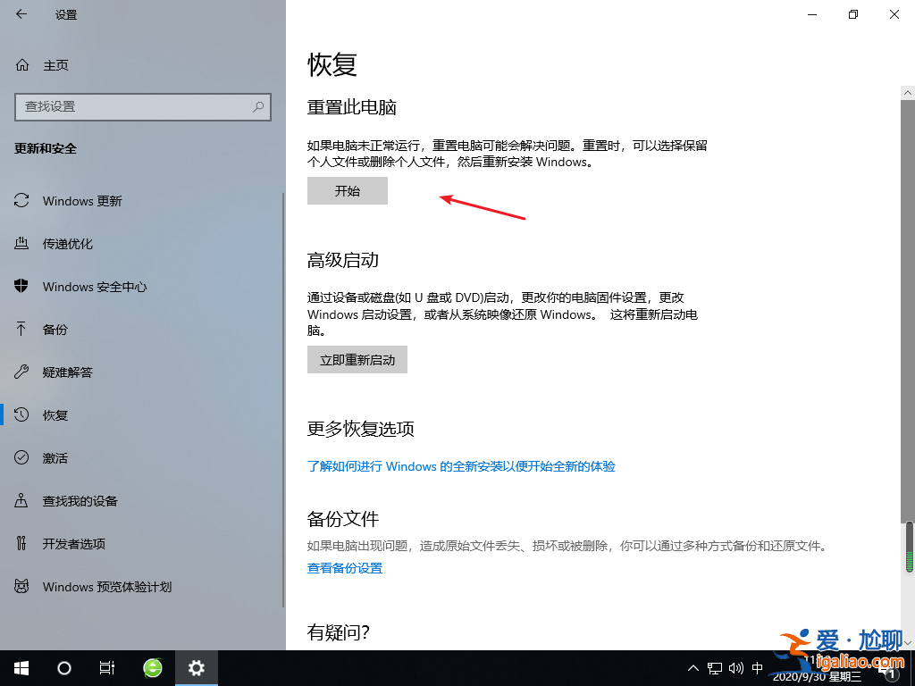
Task: Click the network icon in tray
Action: 715,667
